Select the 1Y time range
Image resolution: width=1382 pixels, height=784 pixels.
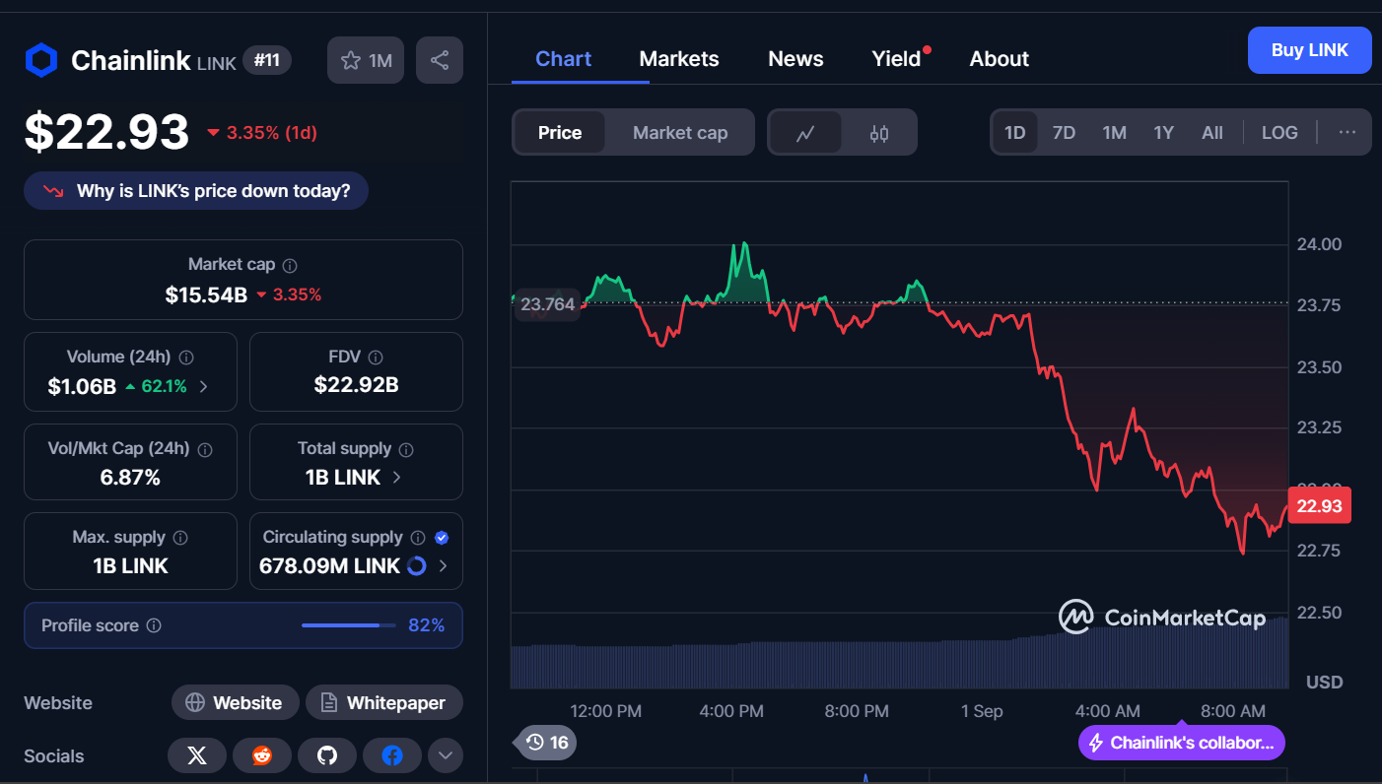coord(1163,133)
